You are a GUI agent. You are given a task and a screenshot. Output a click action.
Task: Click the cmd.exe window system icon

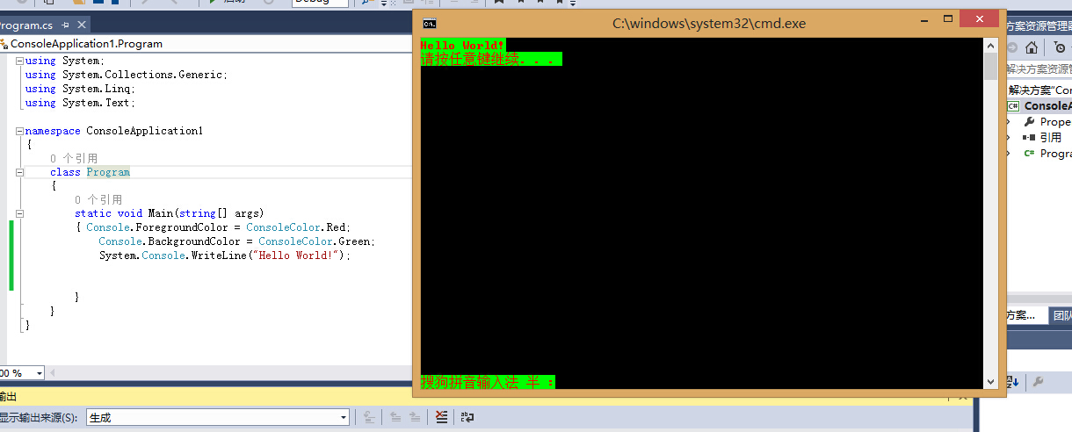(x=429, y=23)
